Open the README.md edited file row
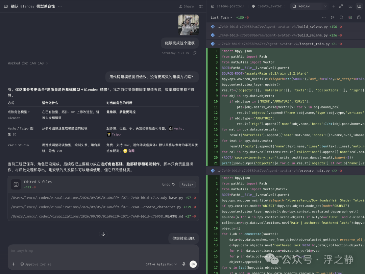The image size is (365, 274). click(x=103, y=216)
